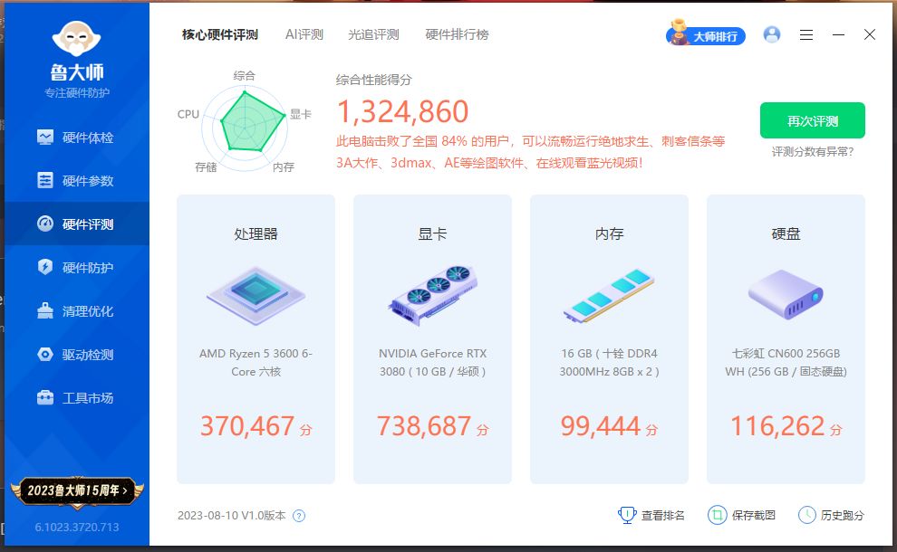Click the 硬盘 drive illustration
897x552 pixels.
click(x=786, y=295)
